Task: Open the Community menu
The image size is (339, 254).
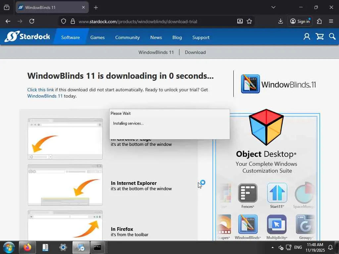Action: 127,37
